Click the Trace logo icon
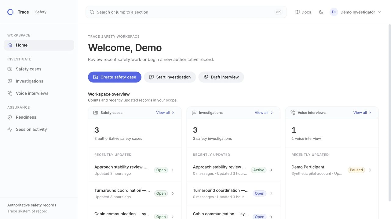The width and height of the screenshot is (391, 219). (10, 12)
